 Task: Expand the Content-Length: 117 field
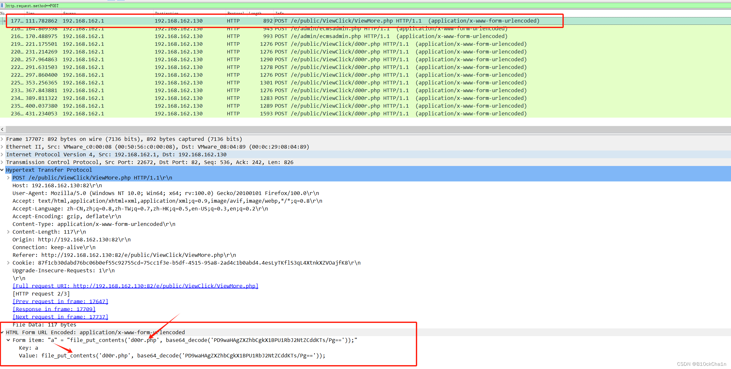pyautogui.click(x=8, y=232)
